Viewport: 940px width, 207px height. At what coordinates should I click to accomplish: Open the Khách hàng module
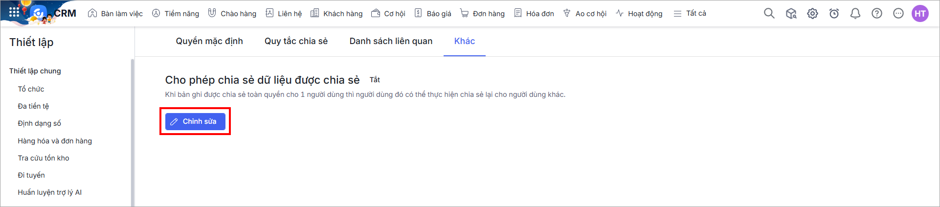(x=336, y=14)
